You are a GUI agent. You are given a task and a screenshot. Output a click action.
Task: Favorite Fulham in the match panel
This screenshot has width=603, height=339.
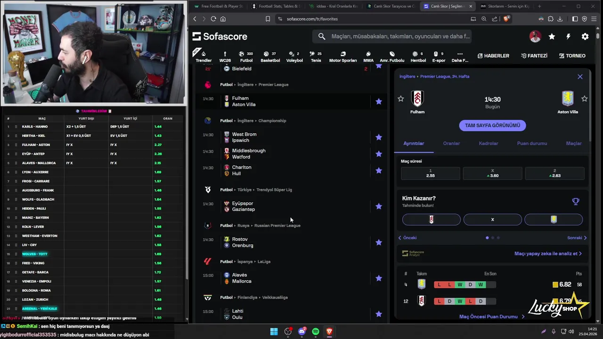401,99
